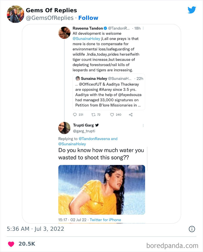Open the reply icon on Raveena's tweet
Screen dimensions: 203x252
[x=75, y=115]
